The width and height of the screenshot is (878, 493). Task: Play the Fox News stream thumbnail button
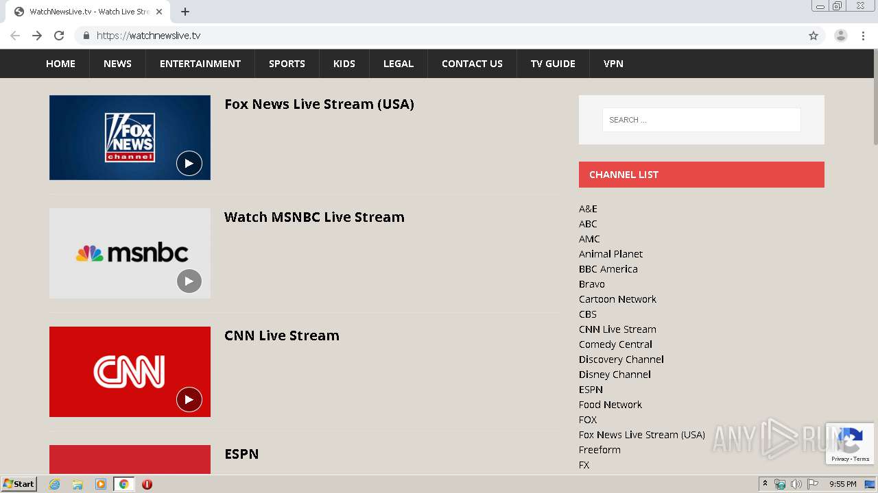(189, 164)
